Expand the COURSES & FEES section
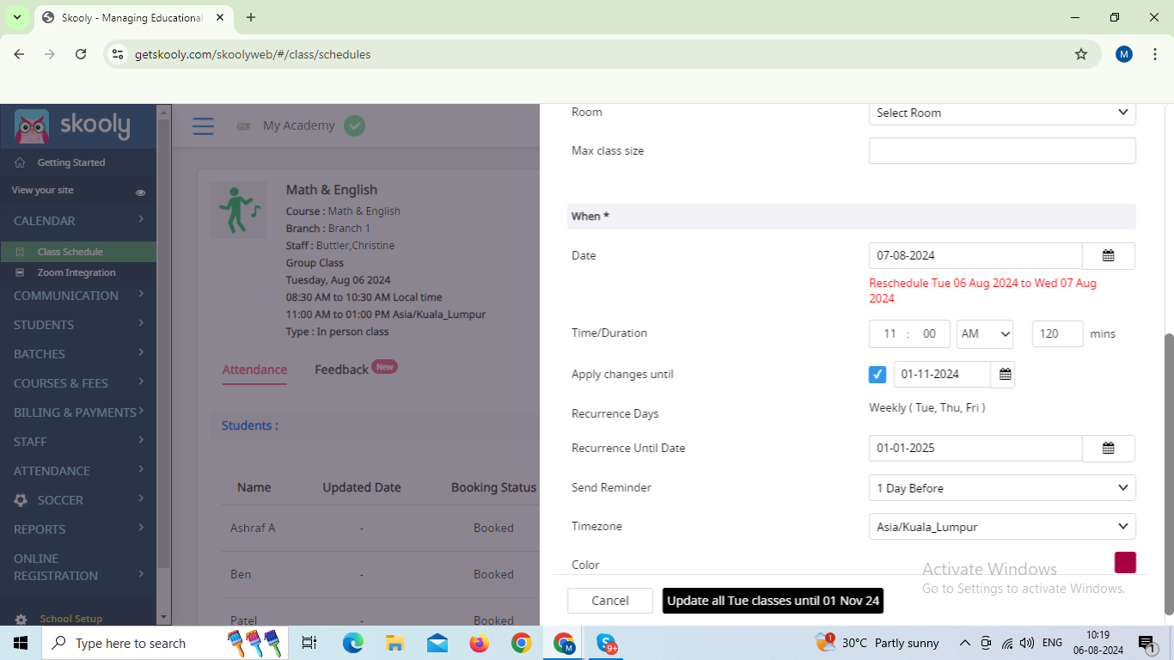1174x660 pixels. 78,383
